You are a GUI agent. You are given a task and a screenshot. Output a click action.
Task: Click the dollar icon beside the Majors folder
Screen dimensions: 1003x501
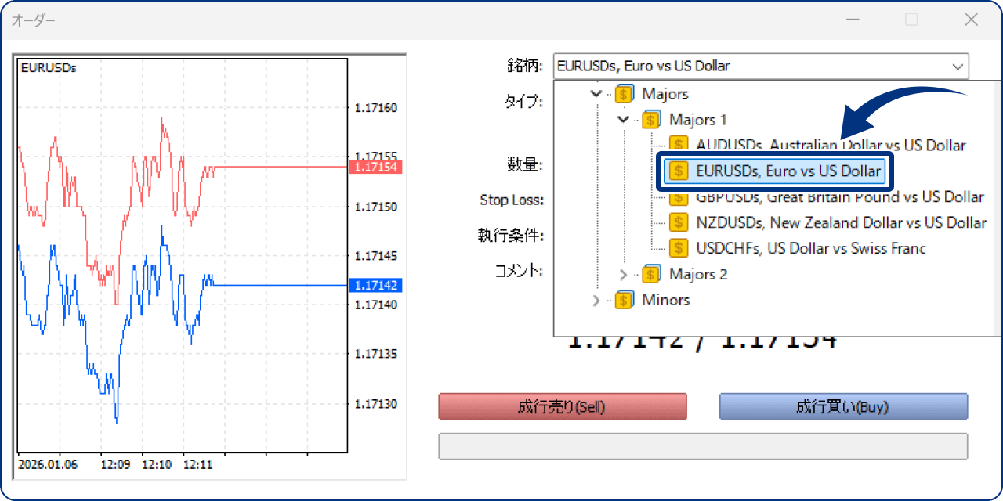(625, 93)
